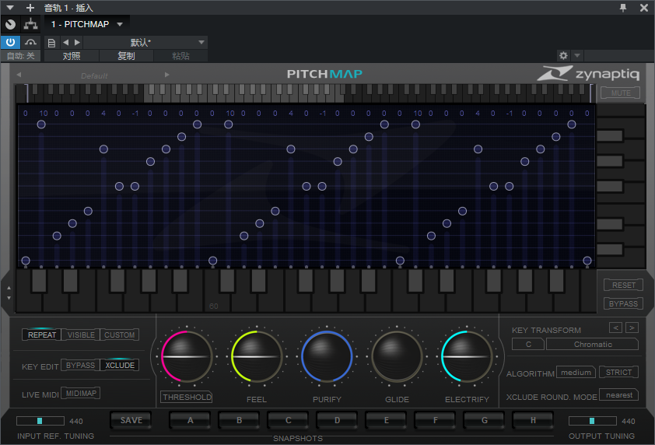Recall snapshot H
This screenshot has height=445, width=655.
533,420
